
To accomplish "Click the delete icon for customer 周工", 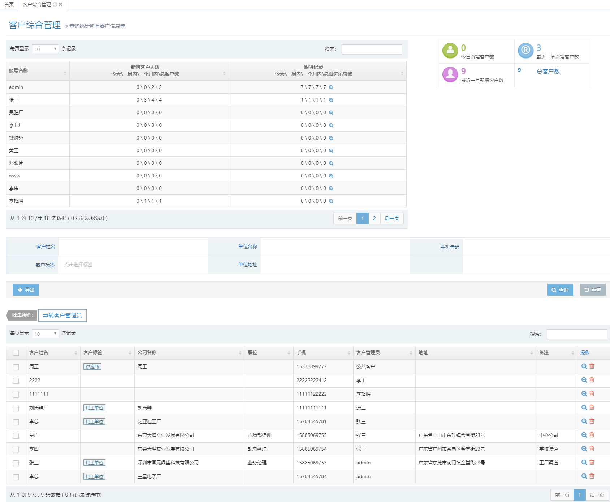I will pos(592,366).
